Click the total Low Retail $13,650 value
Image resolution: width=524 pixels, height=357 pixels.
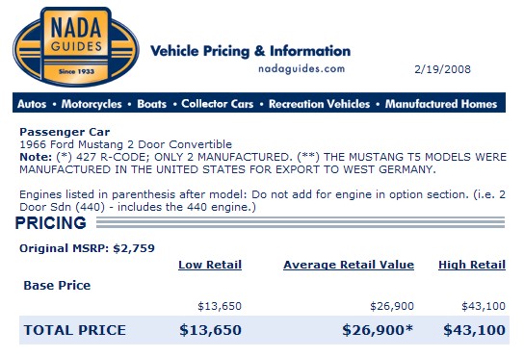click(210, 330)
